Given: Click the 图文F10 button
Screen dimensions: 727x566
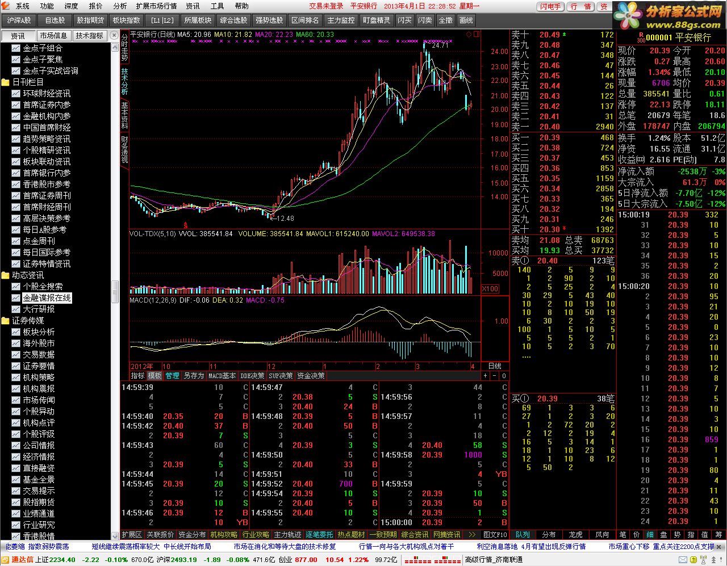Looking at the screenshot, I should [x=495, y=535].
